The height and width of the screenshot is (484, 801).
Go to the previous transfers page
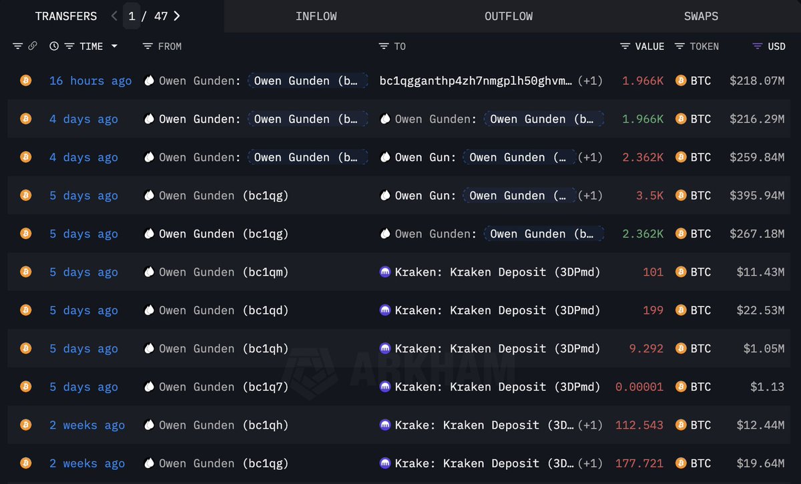(114, 16)
